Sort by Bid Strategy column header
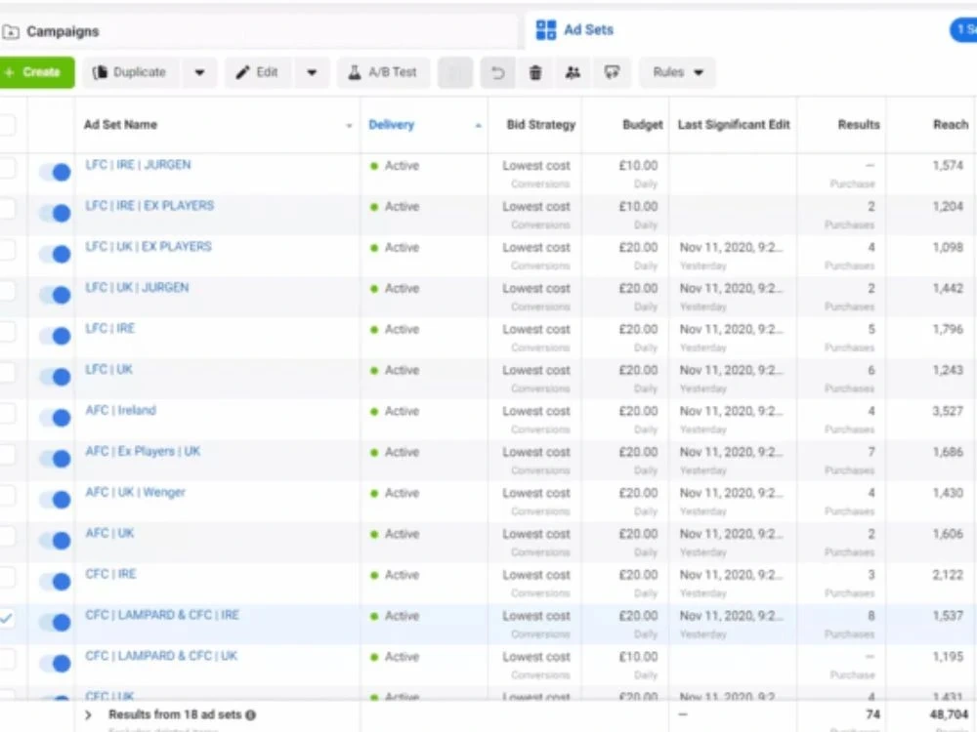977x732 pixels. tap(541, 125)
